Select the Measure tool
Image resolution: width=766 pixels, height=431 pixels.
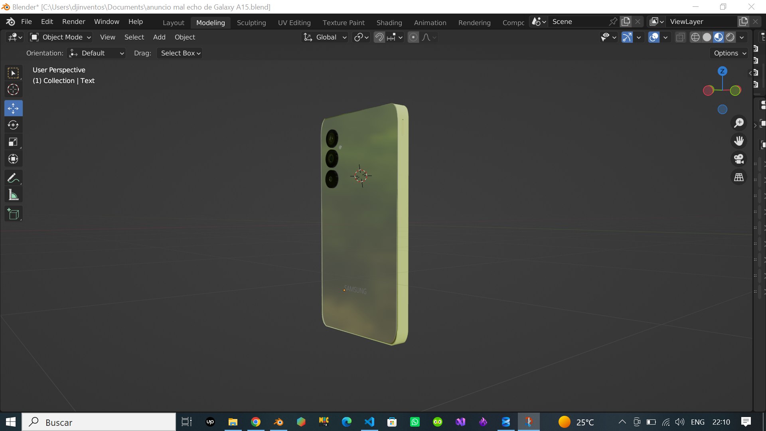(13, 195)
